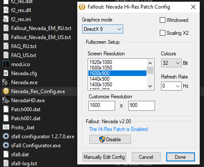Select 1440x900 in Screen Resolution list
The height and width of the screenshot is (167, 204).
[x=117, y=79]
